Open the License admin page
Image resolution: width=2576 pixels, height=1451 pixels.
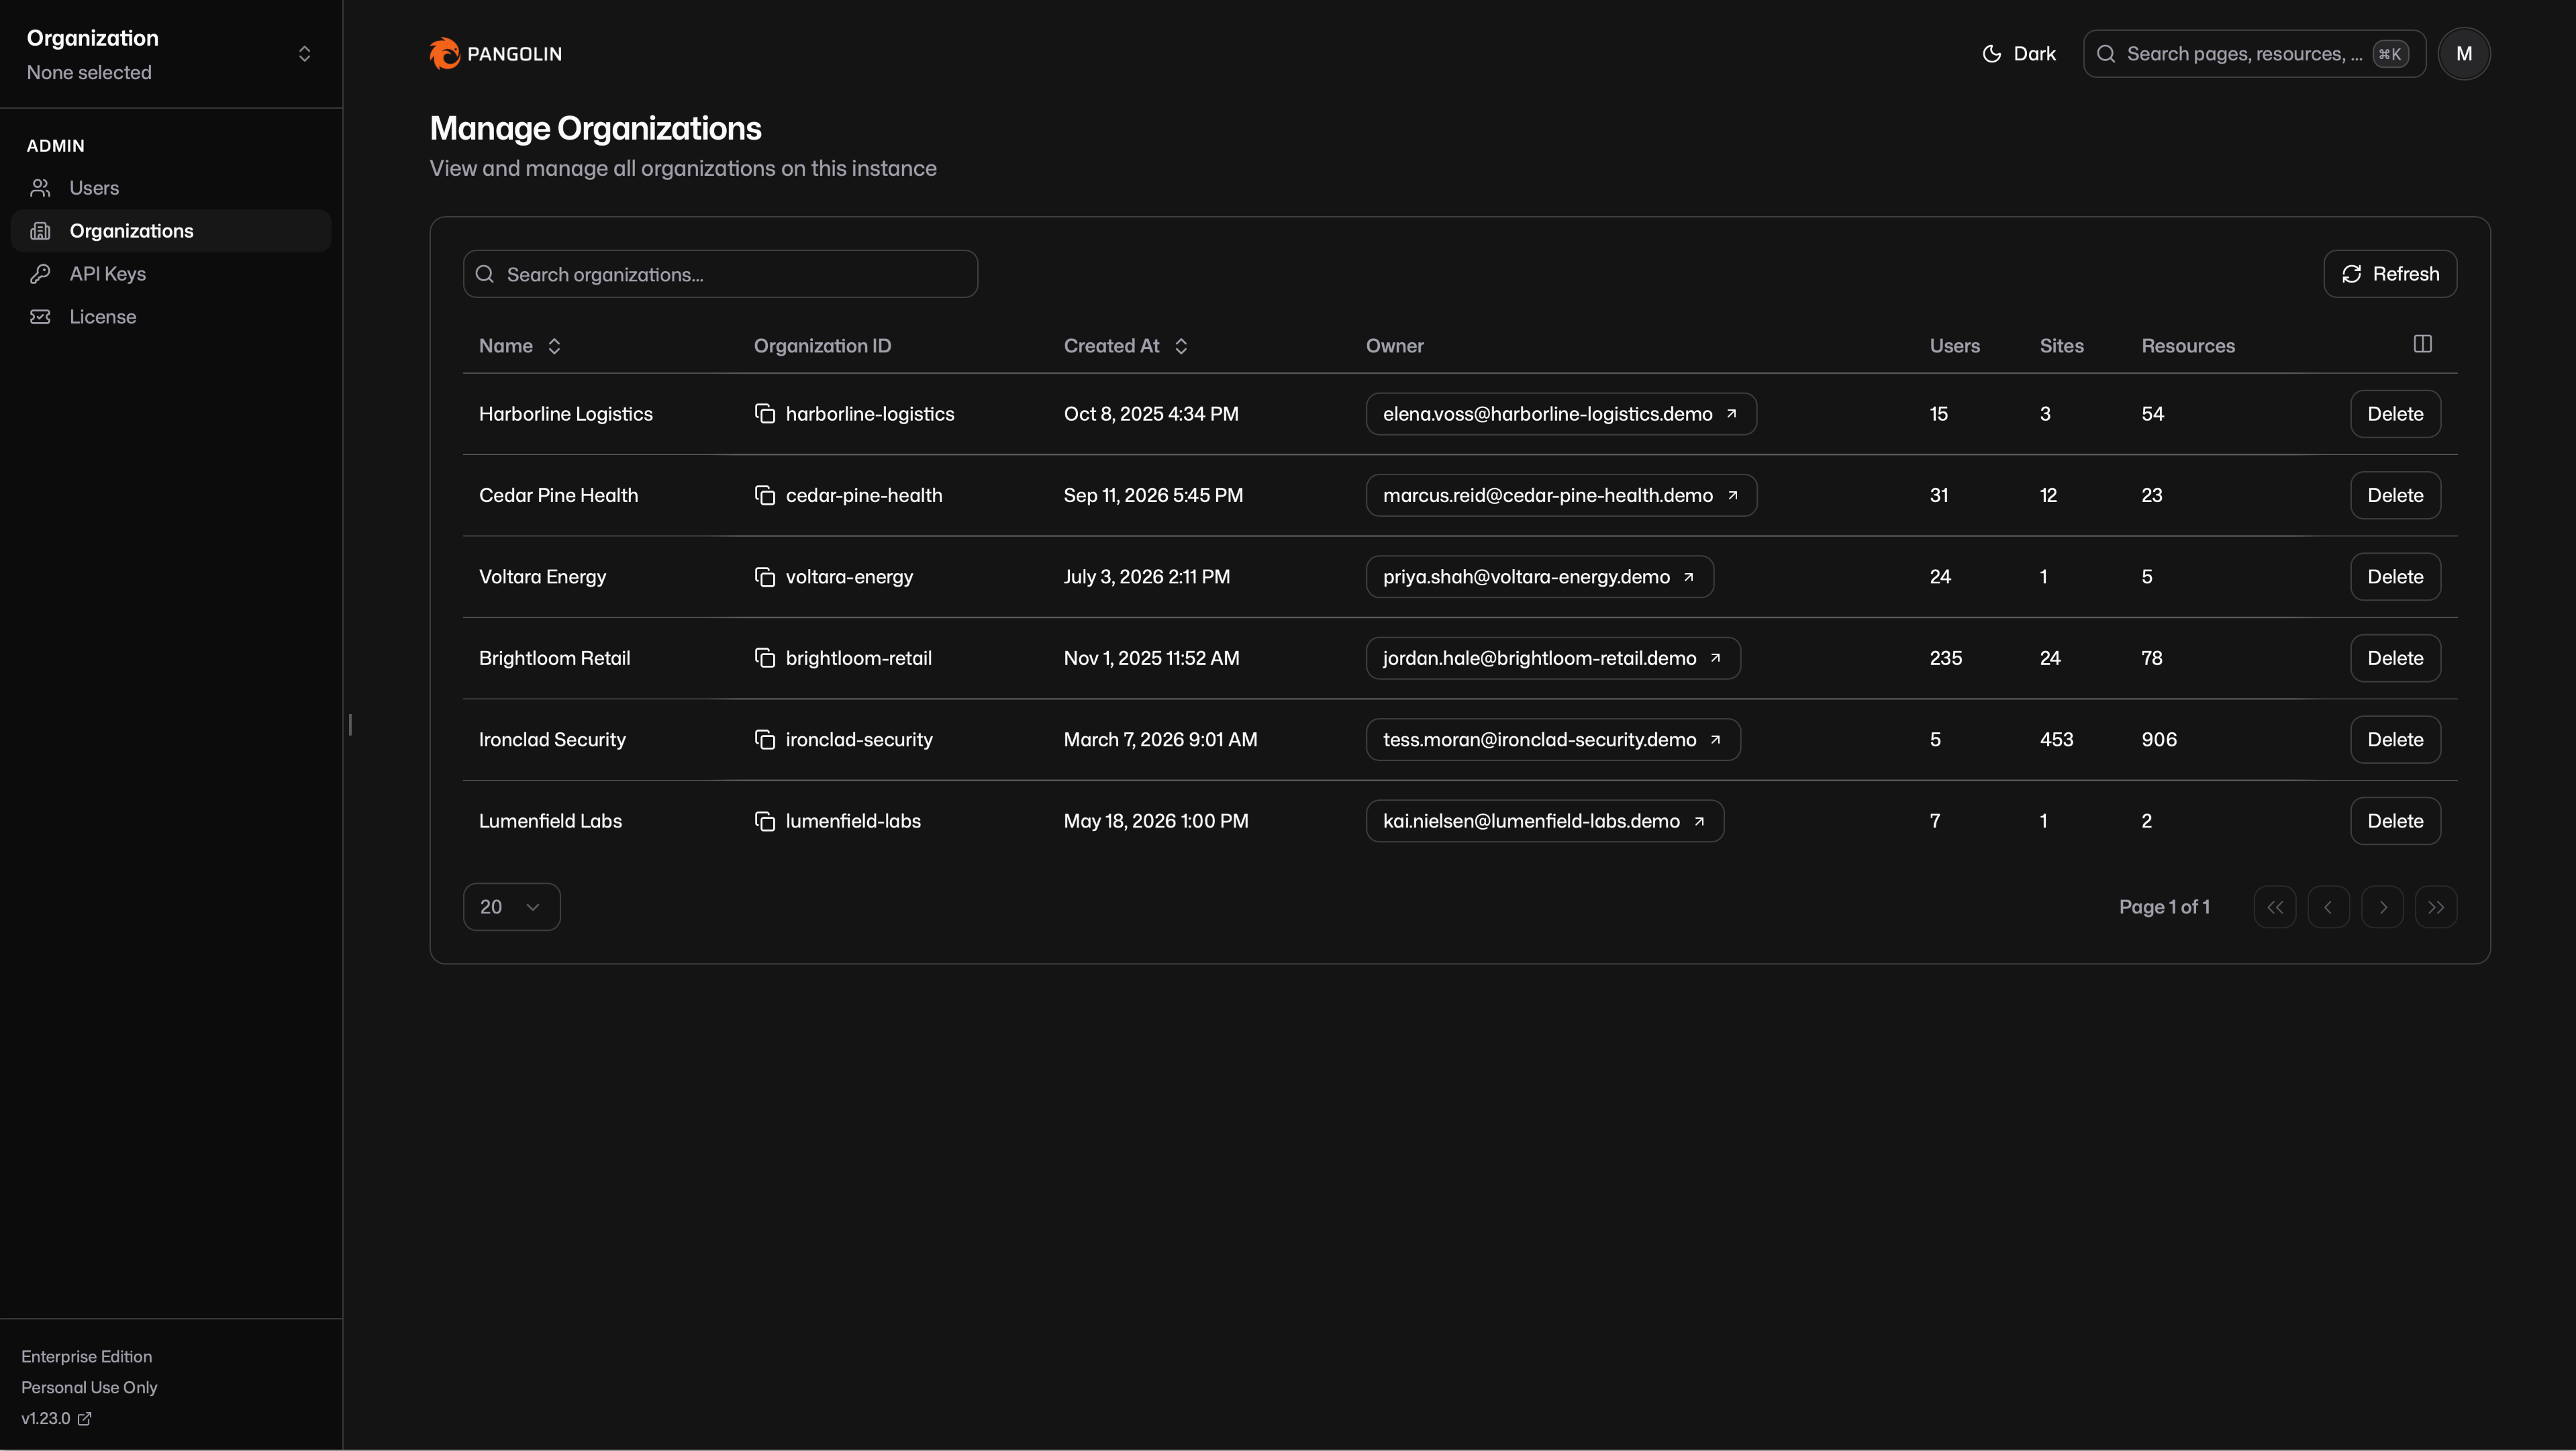tap(170, 317)
